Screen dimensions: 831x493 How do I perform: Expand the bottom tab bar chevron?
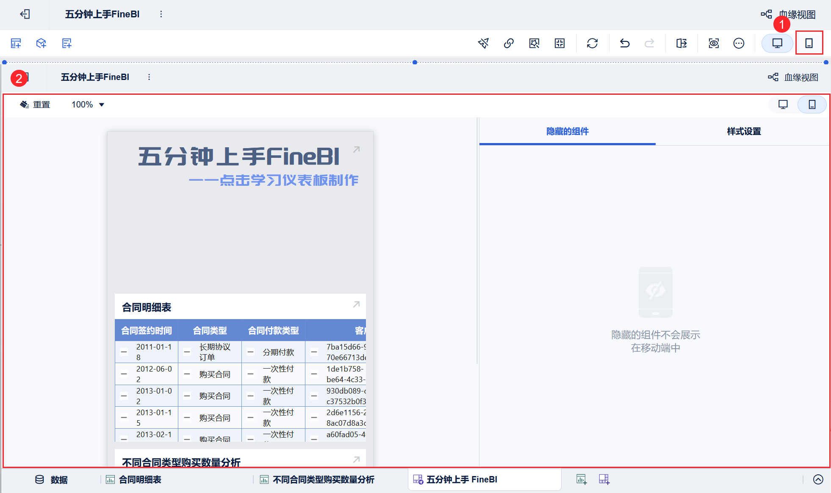pos(818,479)
